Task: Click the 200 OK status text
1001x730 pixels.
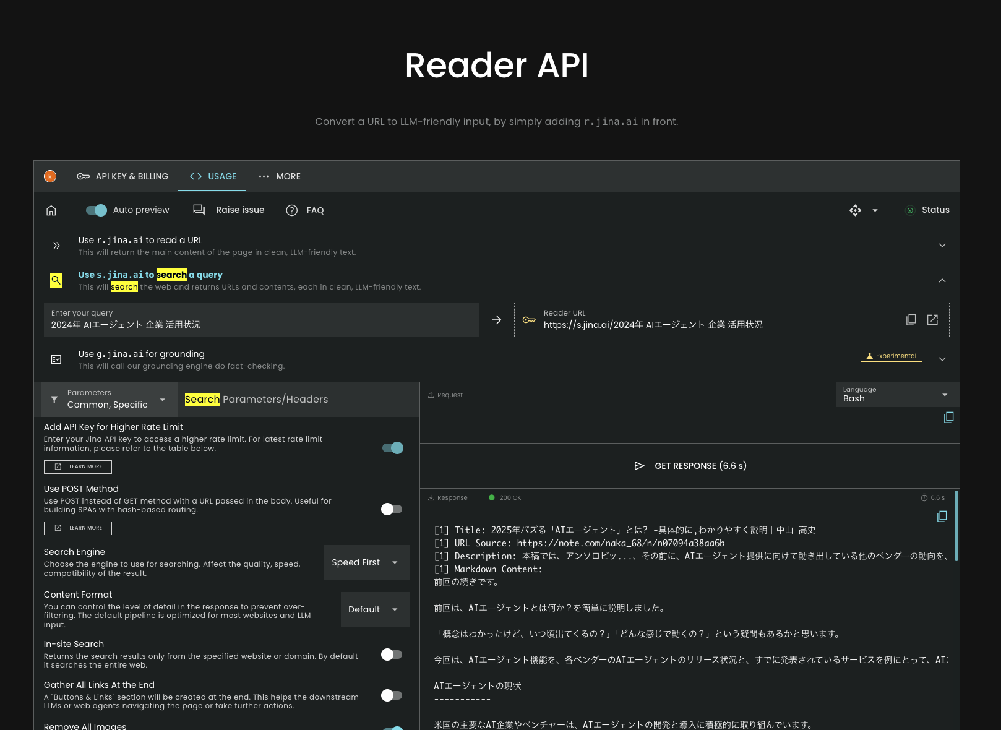Action: 510,498
